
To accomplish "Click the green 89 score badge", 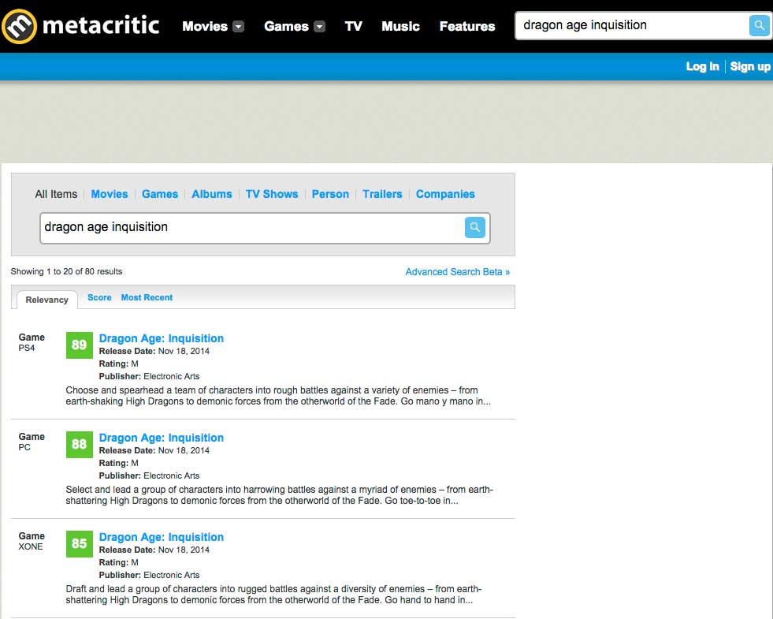I will [80, 345].
